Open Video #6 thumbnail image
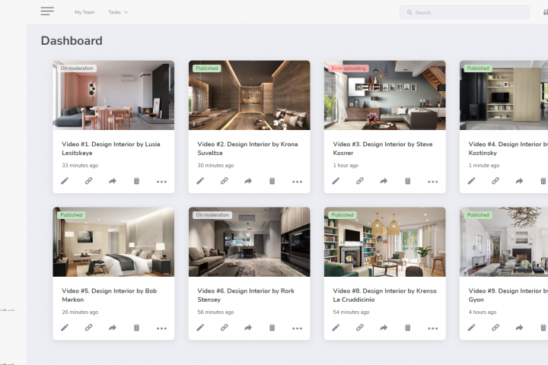 [x=249, y=242]
